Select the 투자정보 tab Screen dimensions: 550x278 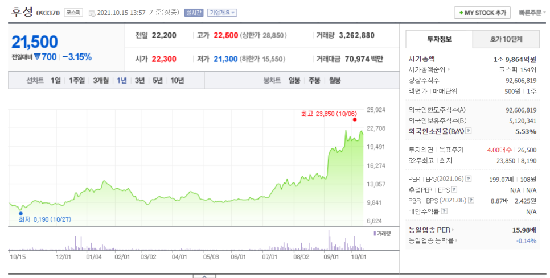coord(439,39)
